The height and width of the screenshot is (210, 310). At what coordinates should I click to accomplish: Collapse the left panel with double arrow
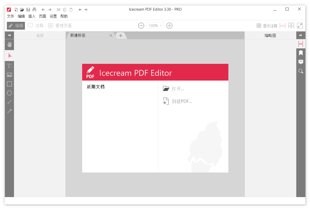click(x=9, y=35)
